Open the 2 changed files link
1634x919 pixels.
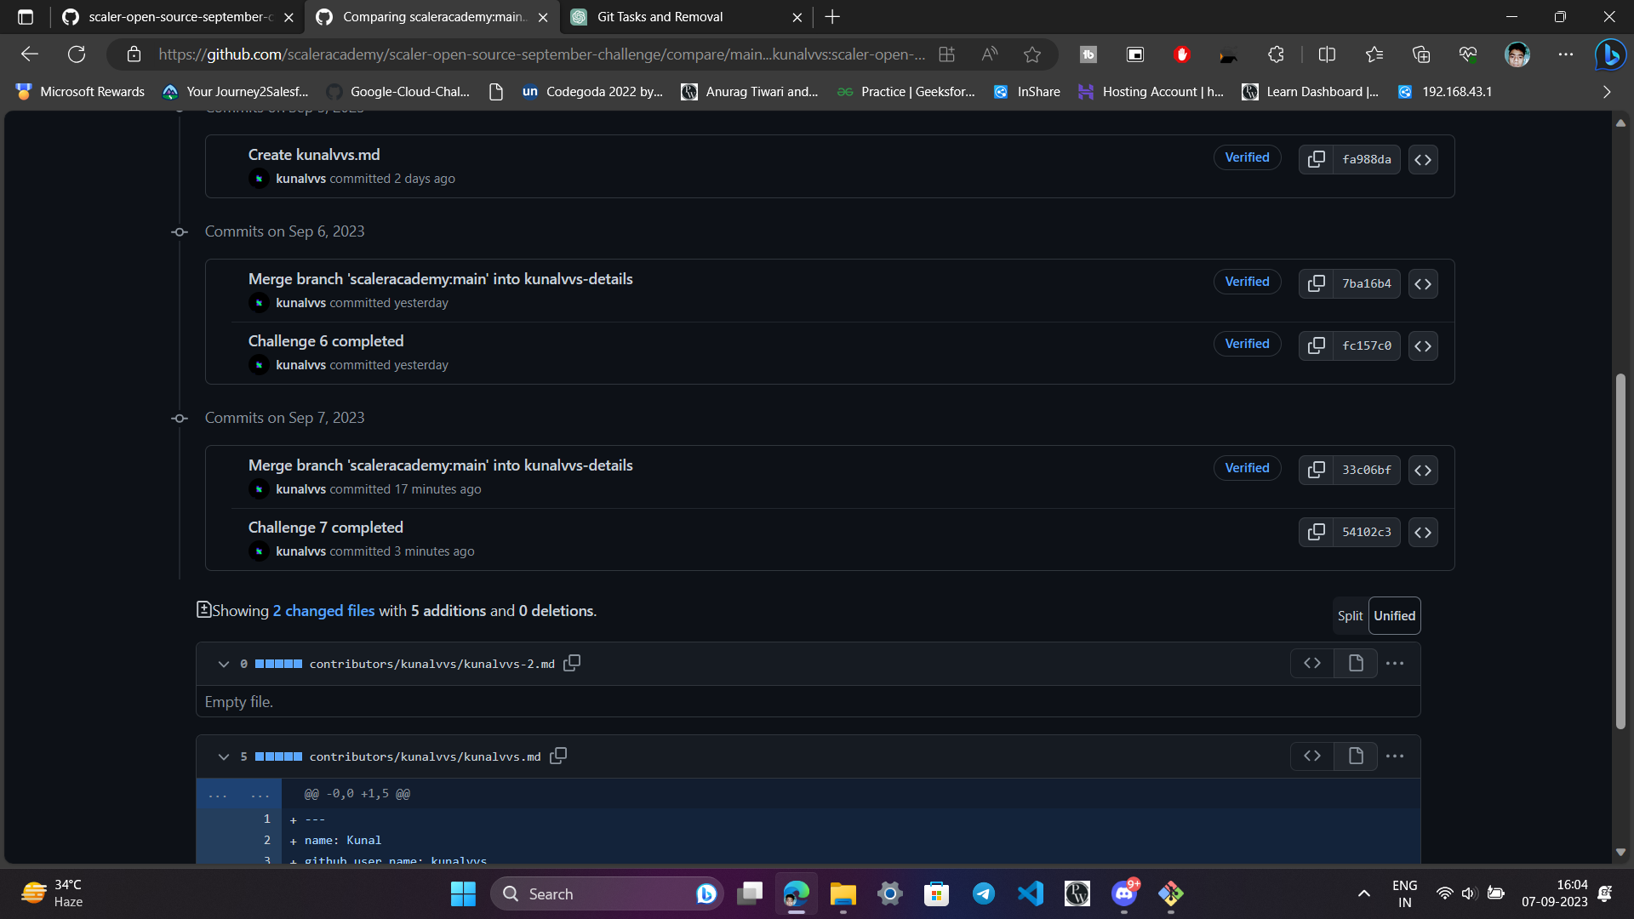coord(323,611)
